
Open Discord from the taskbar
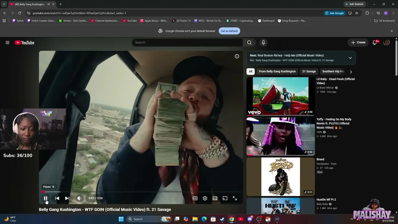[250, 219]
